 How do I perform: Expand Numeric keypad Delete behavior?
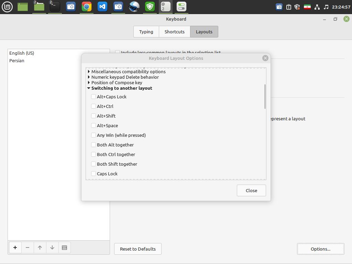pyautogui.click(x=89, y=77)
